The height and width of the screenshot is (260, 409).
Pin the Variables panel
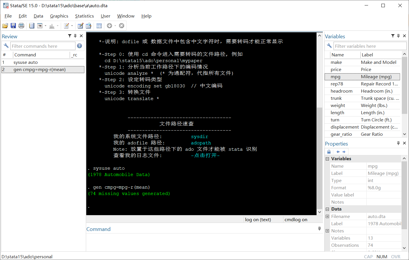[398, 36]
